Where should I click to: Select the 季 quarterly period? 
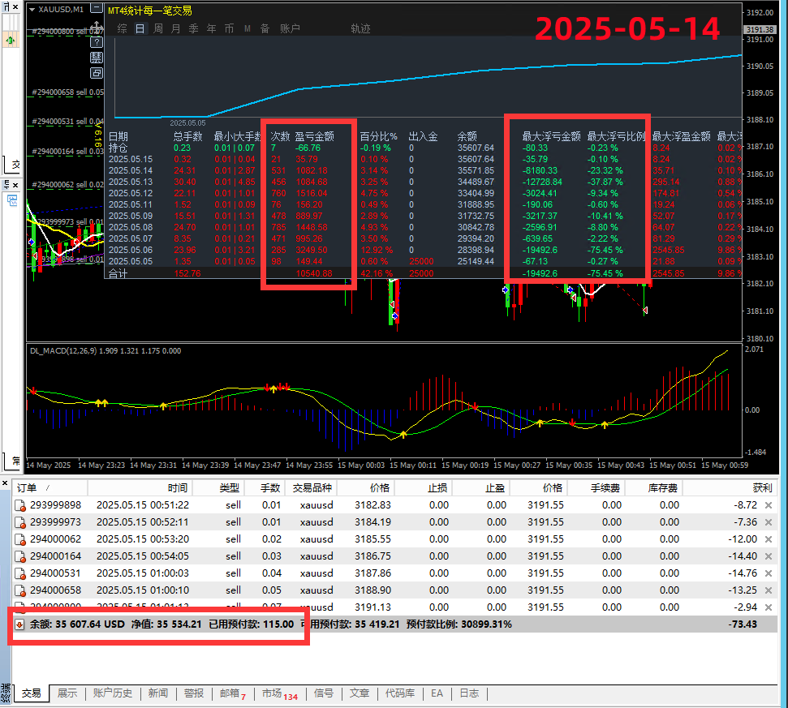tap(193, 28)
